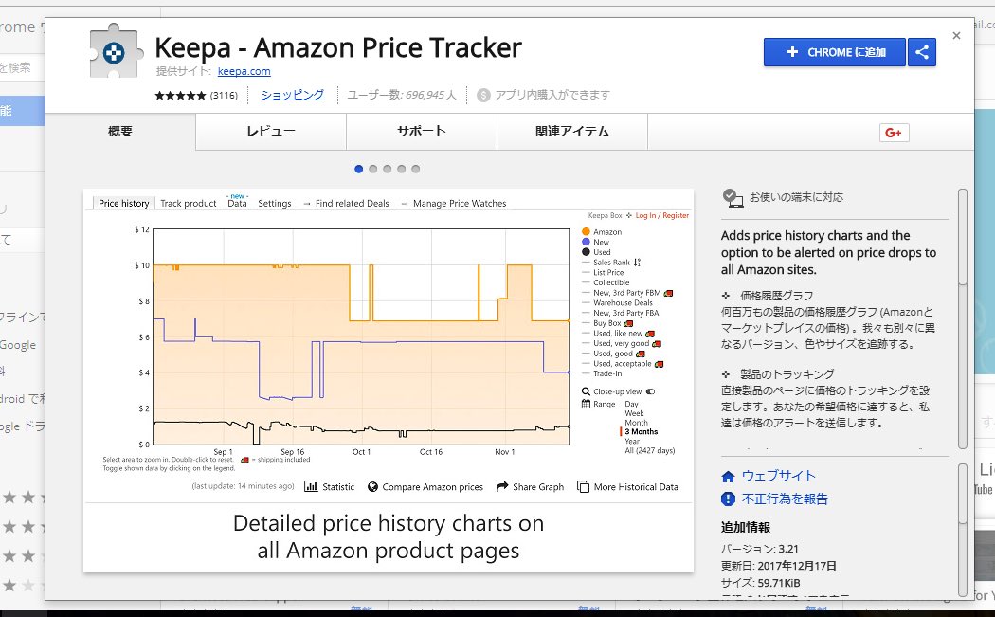
Task: Toggle List Price in chart legend
Action: pos(603,272)
